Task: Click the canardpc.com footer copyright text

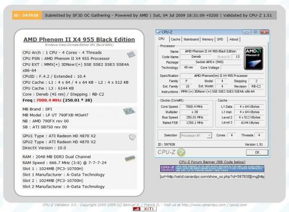Action: click(x=145, y=205)
